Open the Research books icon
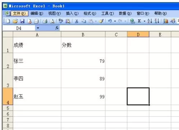 tap(68, 21)
